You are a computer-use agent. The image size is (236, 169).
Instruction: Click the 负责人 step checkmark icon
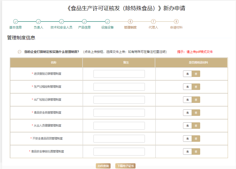[x=38, y=22]
